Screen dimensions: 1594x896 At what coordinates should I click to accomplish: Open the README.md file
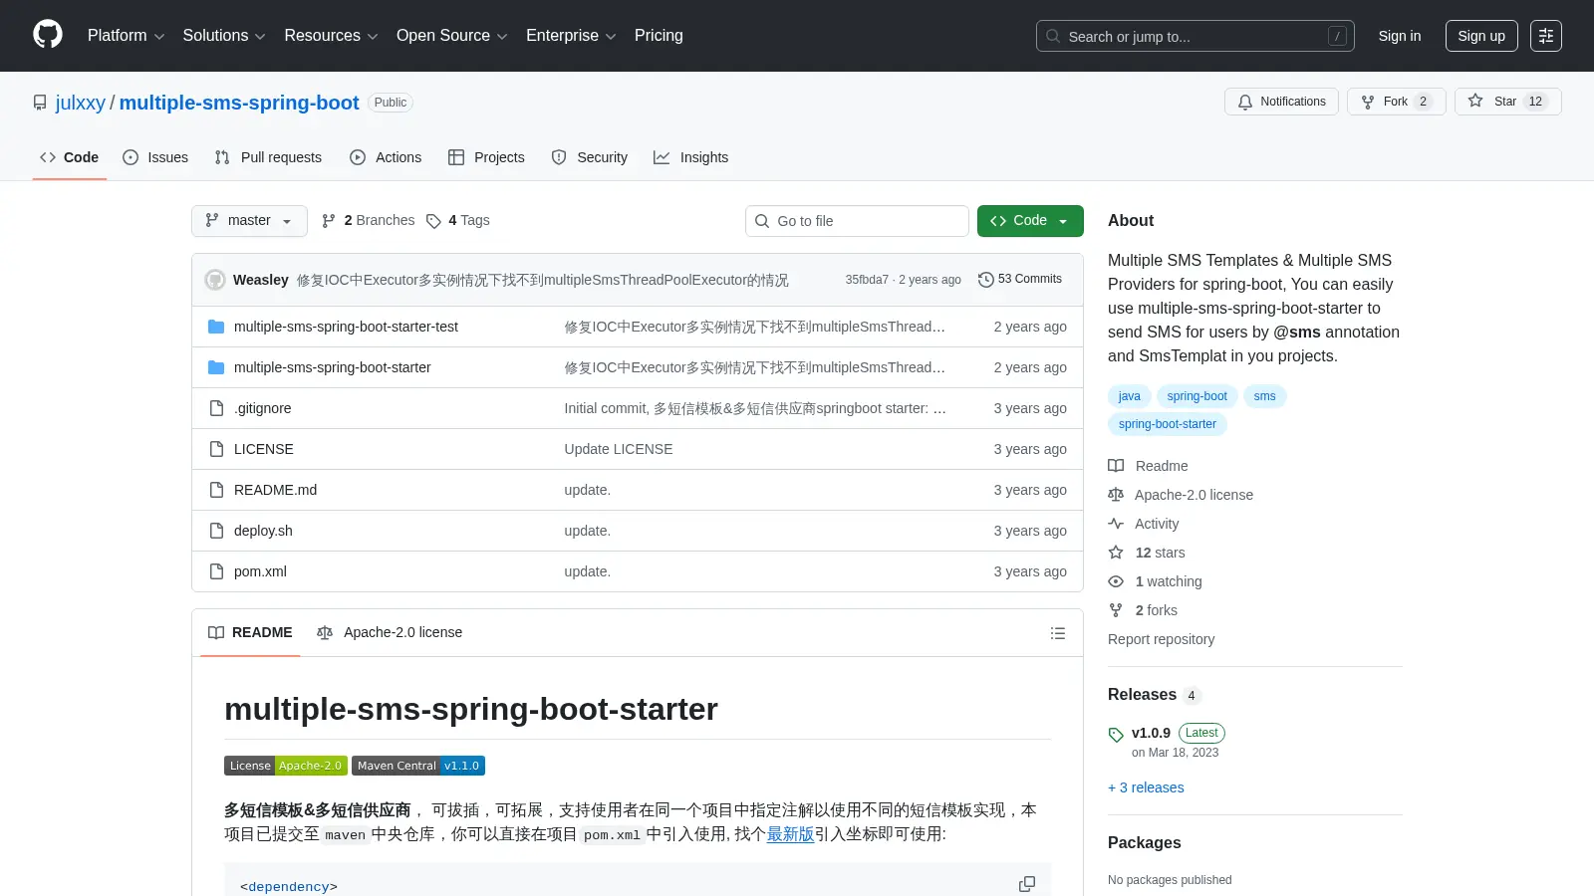click(275, 490)
